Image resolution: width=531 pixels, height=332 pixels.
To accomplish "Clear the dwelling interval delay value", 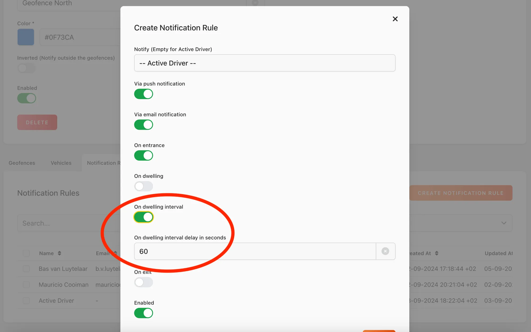I will click(x=385, y=251).
